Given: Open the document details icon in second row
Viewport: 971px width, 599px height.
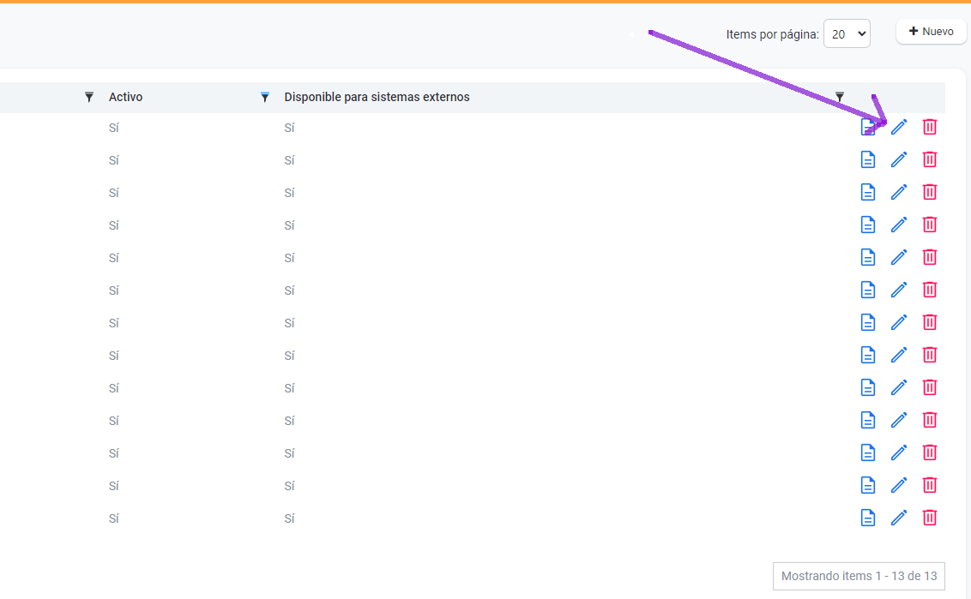Looking at the screenshot, I should click(x=868, y=159).
